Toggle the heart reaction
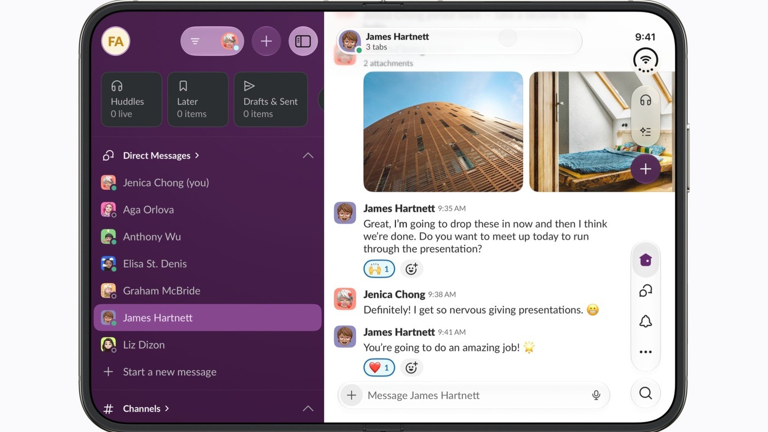Screen dimensions: 768x432 [x=379, y=368]
